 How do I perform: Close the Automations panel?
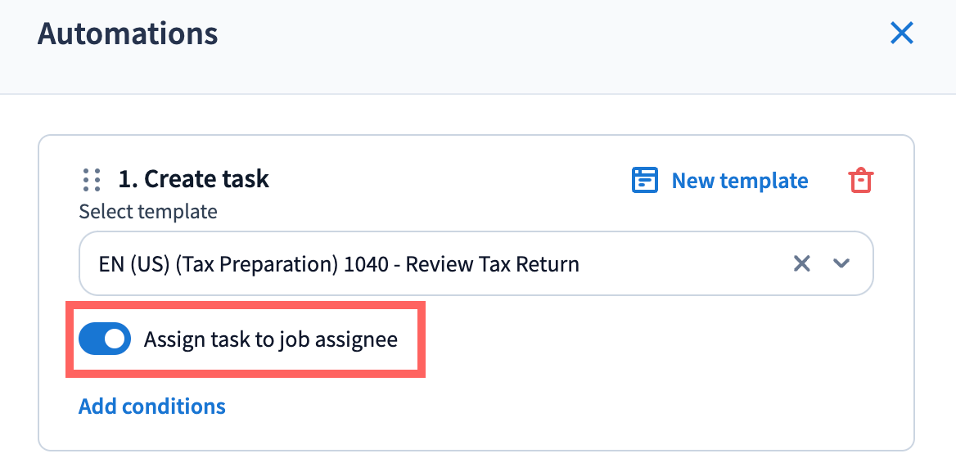[901, 34]
